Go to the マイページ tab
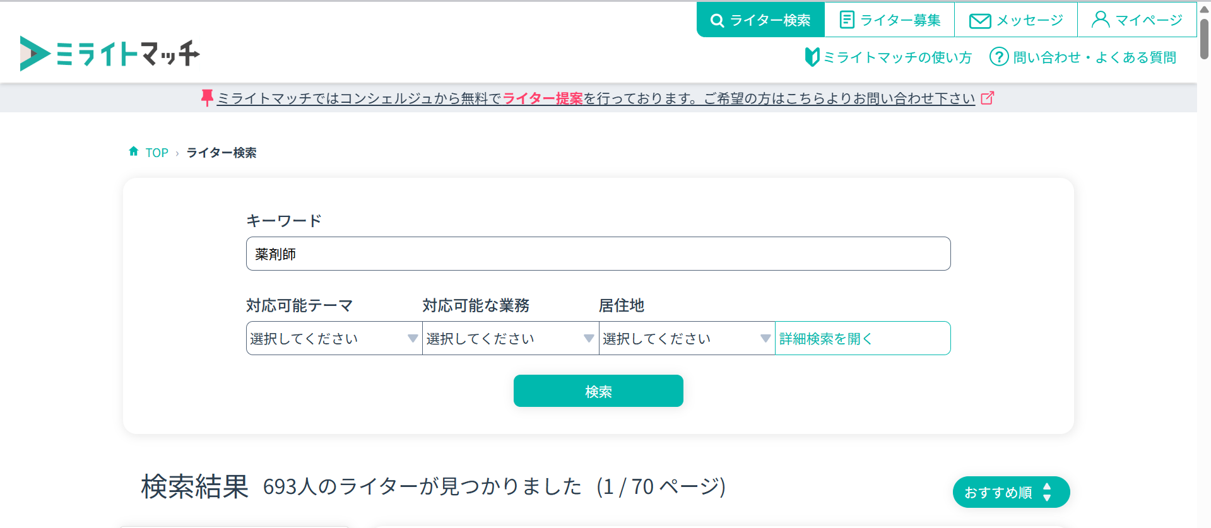 (x=1137, y=20)
